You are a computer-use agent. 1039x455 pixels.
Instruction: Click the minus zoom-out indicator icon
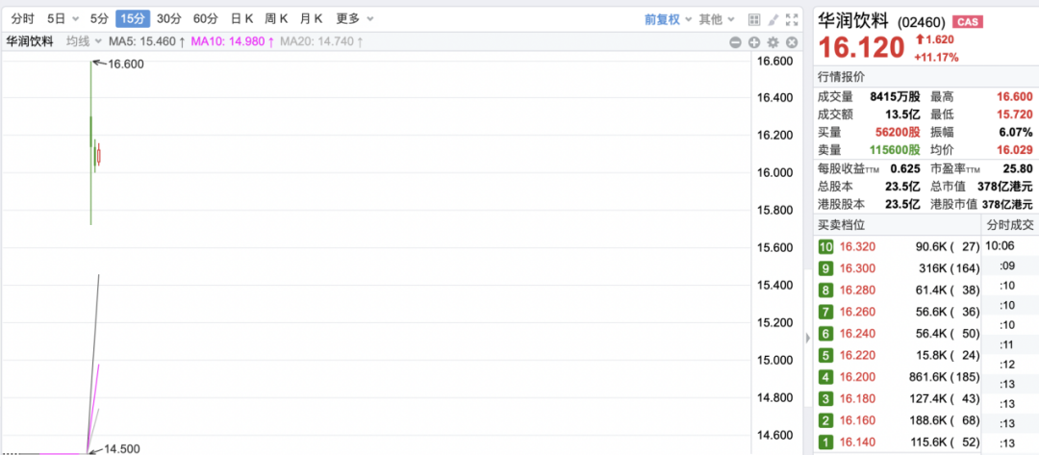735,41
